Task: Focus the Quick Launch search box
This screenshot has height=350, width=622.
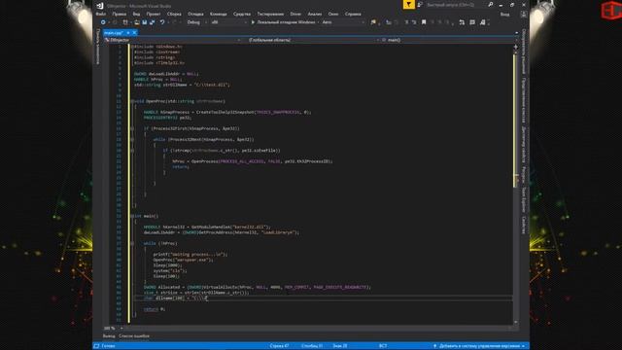Action: 455,5
